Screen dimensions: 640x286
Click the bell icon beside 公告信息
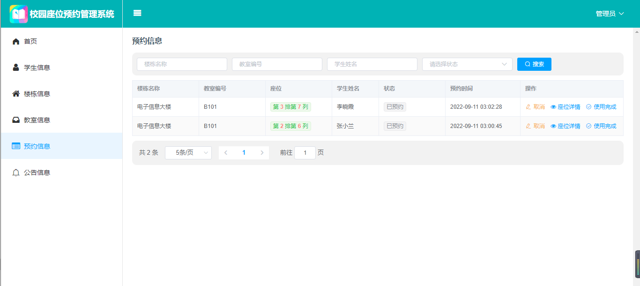16,173
